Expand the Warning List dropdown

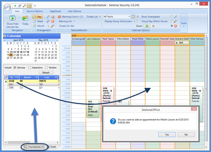point(74,21)
